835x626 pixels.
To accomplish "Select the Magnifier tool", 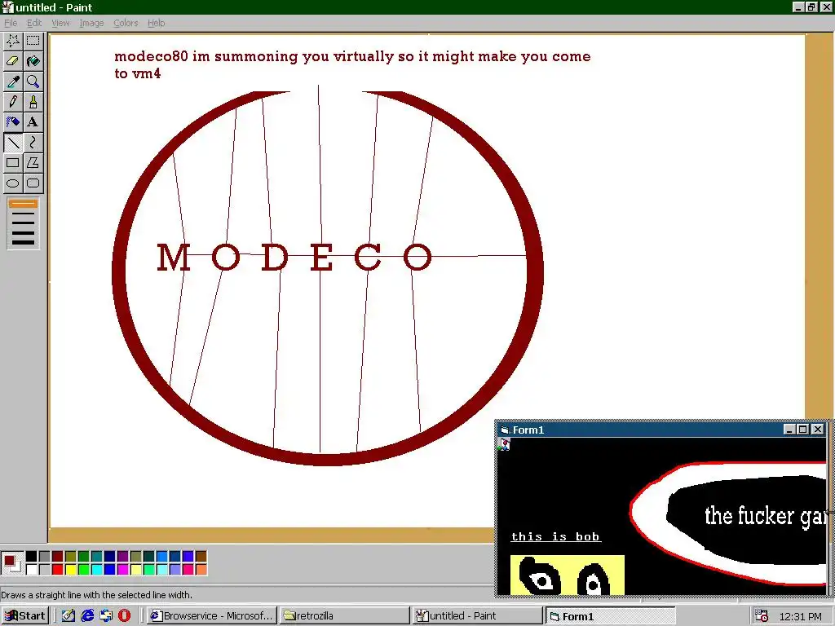I will pos(33,81).
